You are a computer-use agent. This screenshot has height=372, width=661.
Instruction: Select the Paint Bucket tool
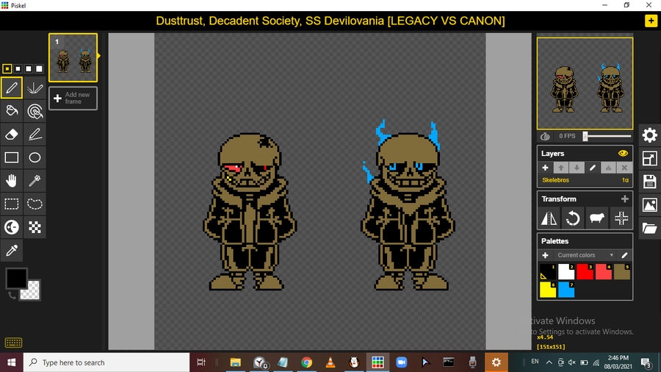[x=11, y=111]
